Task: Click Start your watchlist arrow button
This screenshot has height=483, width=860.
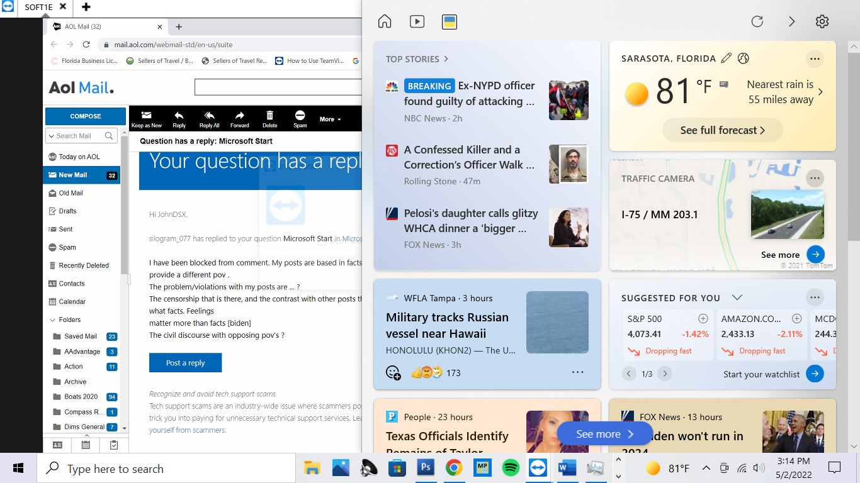Action: (815, 374)
